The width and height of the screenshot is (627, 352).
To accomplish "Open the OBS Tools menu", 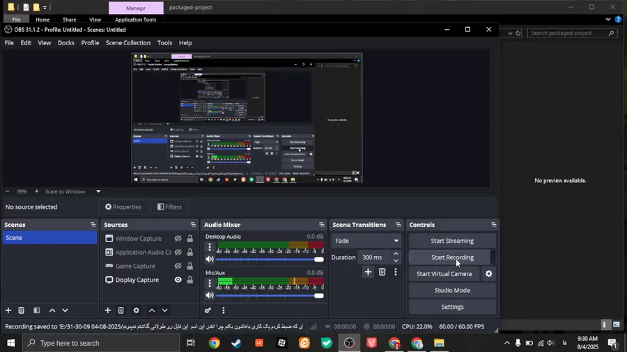I will [x=164, y=42].
